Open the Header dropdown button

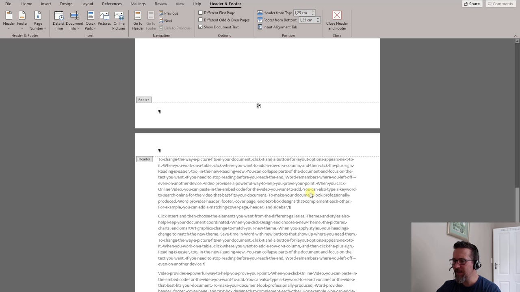click(9, 20)
